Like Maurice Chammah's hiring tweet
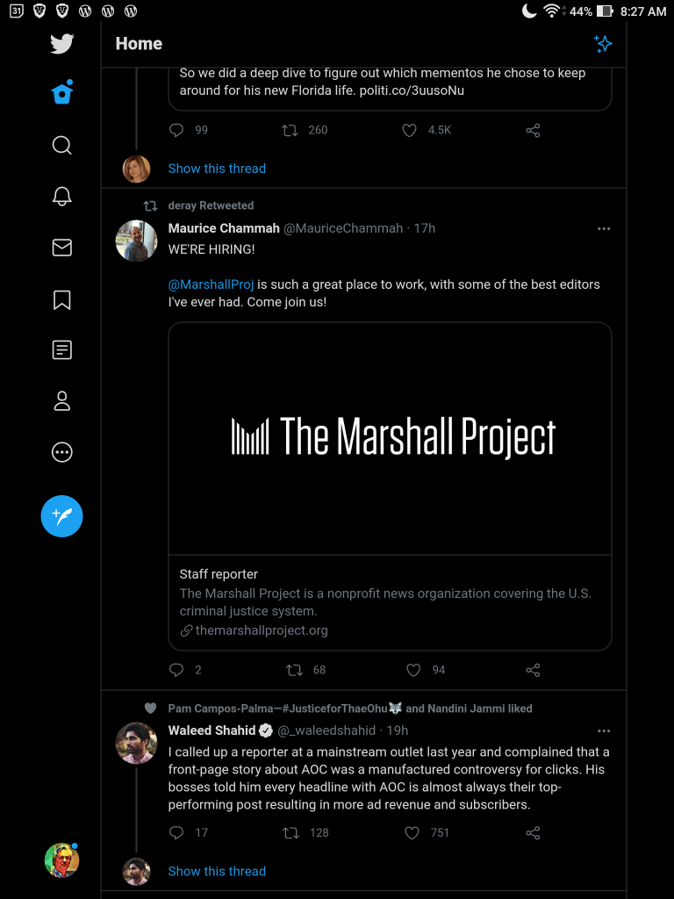 coord(413,670)
